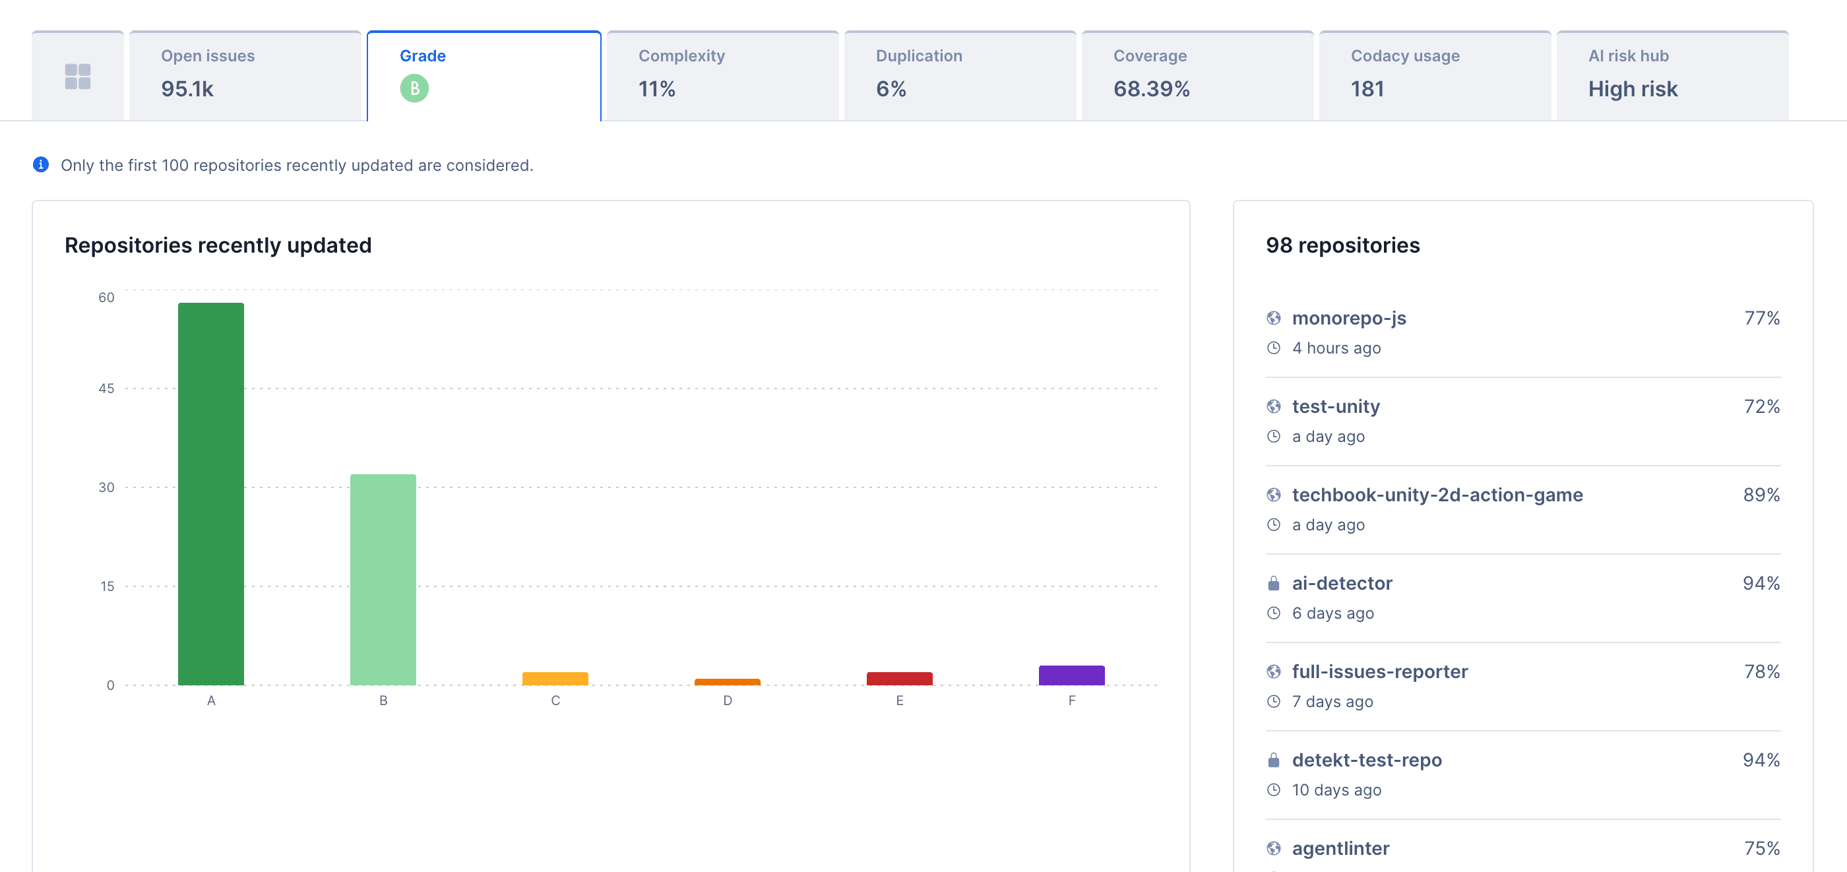
Task: Click the dashboard grid icon
Action: point(77,75)
